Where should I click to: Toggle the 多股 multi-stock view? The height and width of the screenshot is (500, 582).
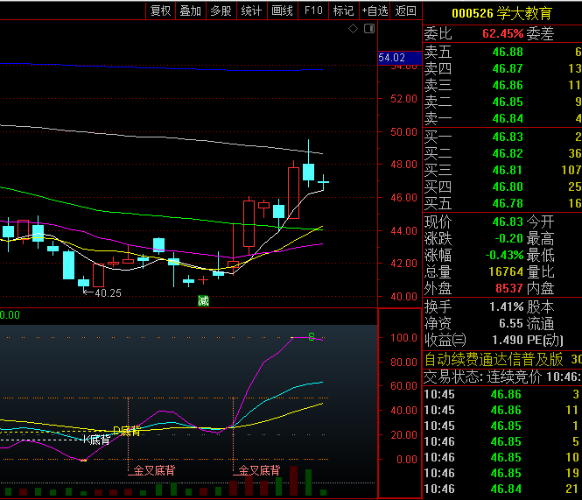coord(221,11)
